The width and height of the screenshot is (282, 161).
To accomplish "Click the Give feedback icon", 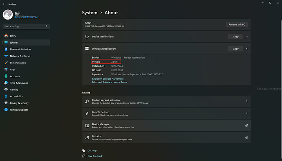I will pyautogui.click(x=83, y=156).
